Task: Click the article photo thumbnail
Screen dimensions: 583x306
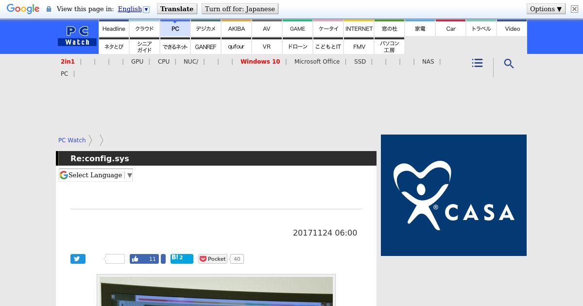Action: (x=216, y=290)
